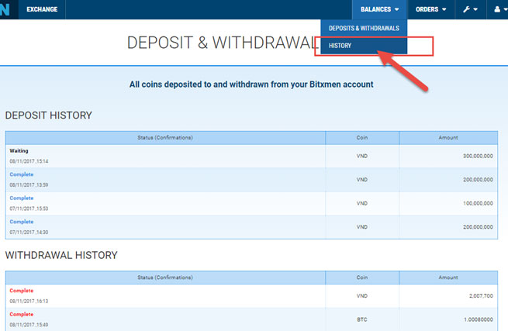Click the Bitxmen logo in the top-left corner
The height and width of the screenshot is (331, 508).
(8, 9)
